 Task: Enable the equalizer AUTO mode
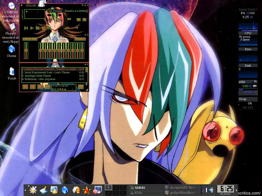click(33, 39)
